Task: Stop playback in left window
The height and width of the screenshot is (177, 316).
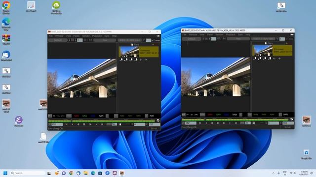Action: tap(84, 124)
